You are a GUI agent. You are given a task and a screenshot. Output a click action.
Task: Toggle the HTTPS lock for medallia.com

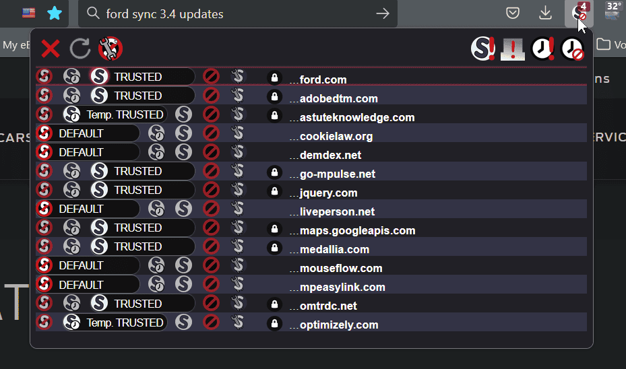click(274, 247)
